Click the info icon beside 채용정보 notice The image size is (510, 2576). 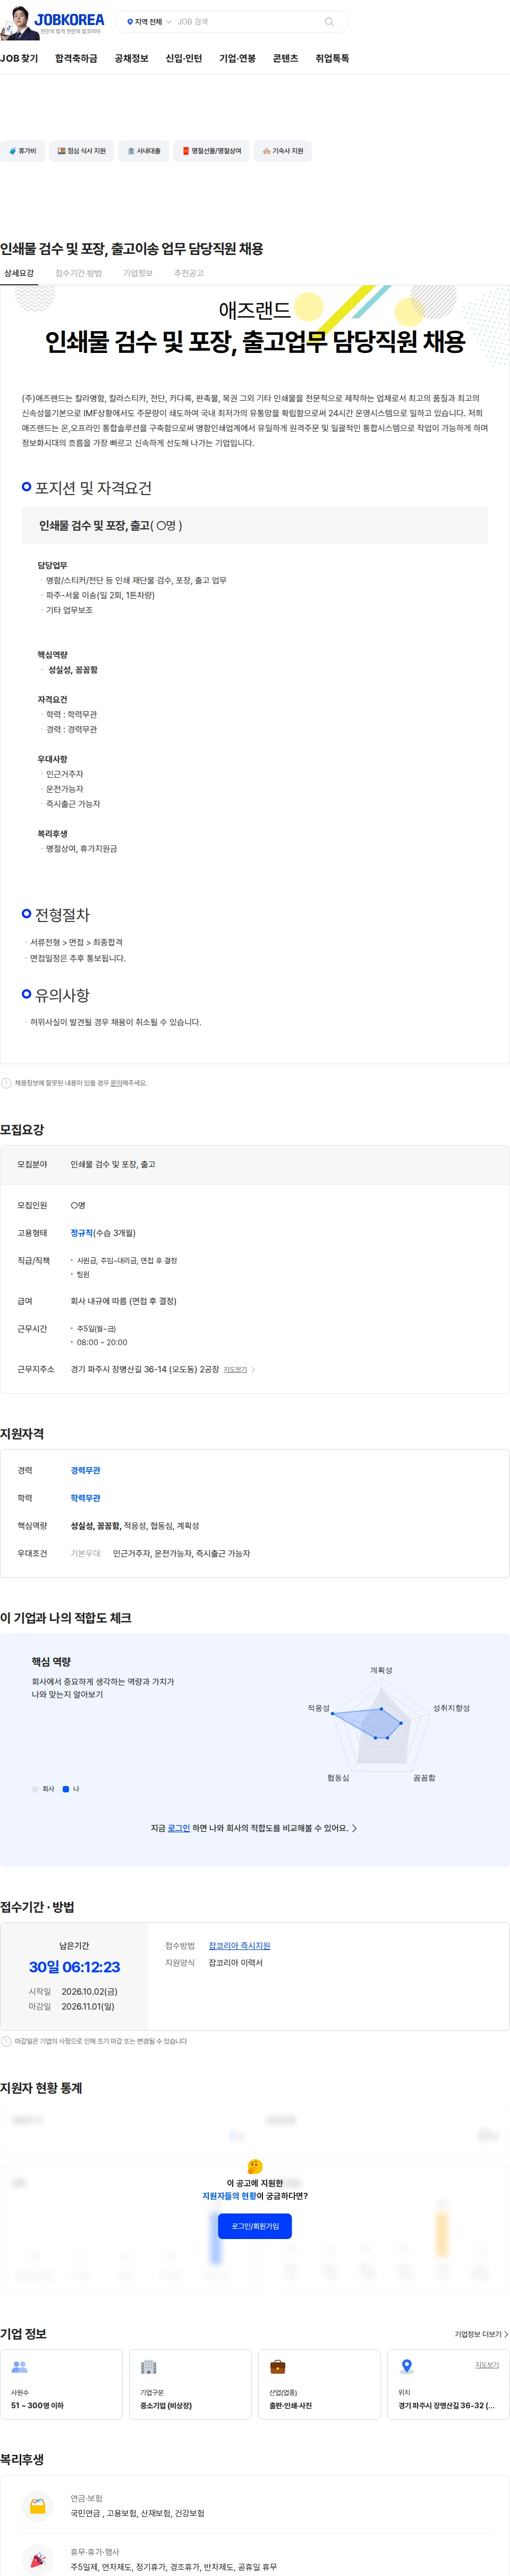coord(6,1083)
